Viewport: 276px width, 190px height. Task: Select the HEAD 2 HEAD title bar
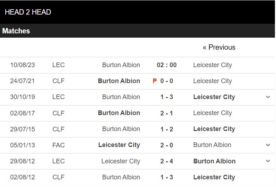[137, 12]
